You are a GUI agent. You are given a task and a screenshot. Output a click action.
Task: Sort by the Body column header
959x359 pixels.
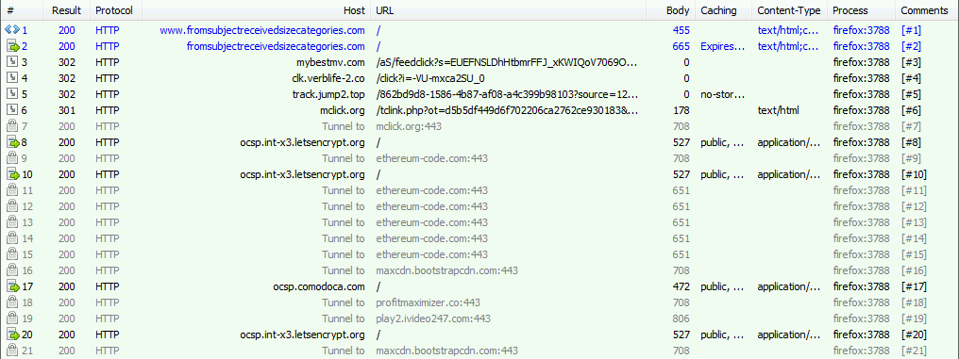(x=671, y=10)
